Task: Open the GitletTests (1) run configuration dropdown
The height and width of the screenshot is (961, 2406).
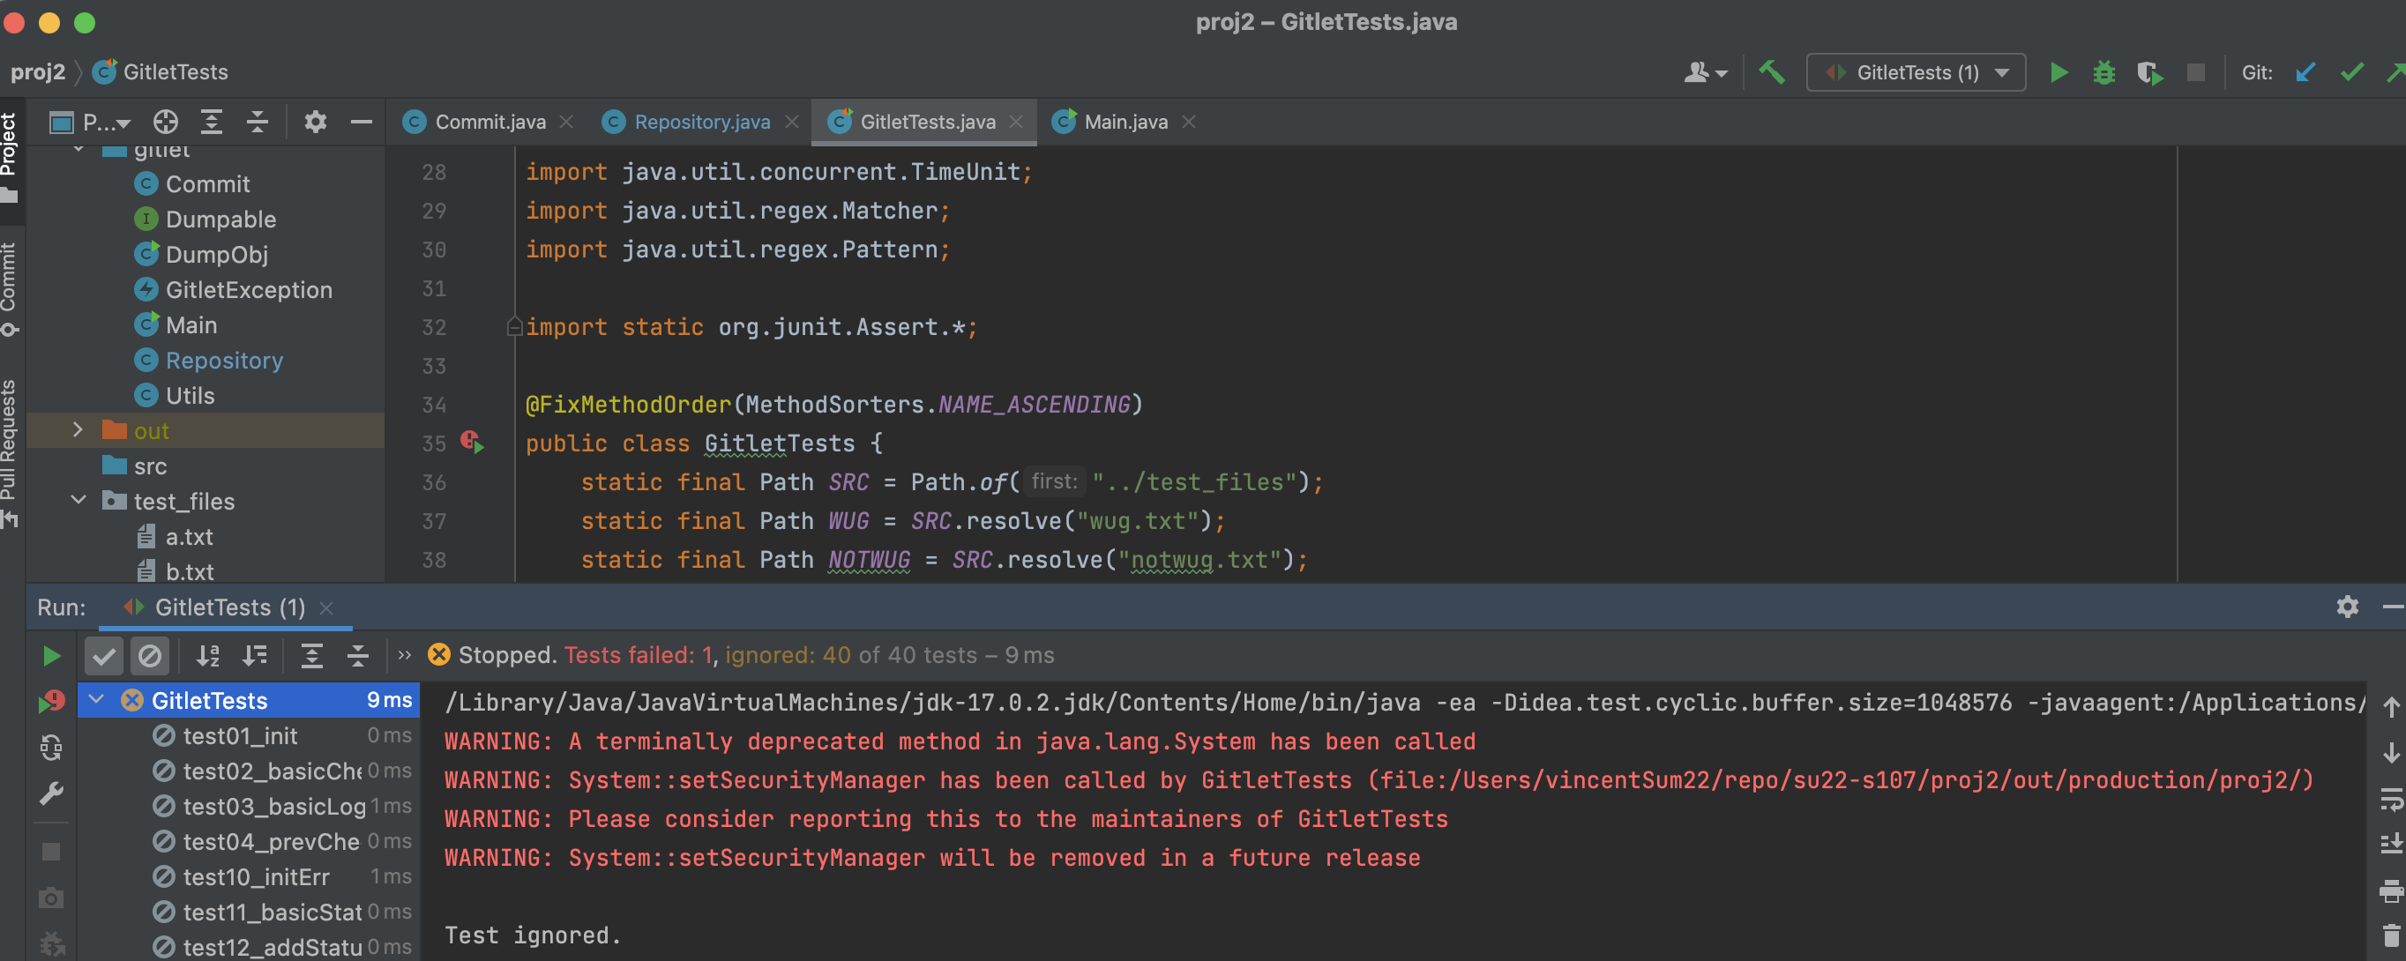Action: 1916,72
